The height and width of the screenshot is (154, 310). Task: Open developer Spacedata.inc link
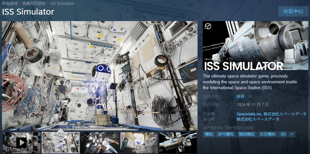tap(249, 114)
